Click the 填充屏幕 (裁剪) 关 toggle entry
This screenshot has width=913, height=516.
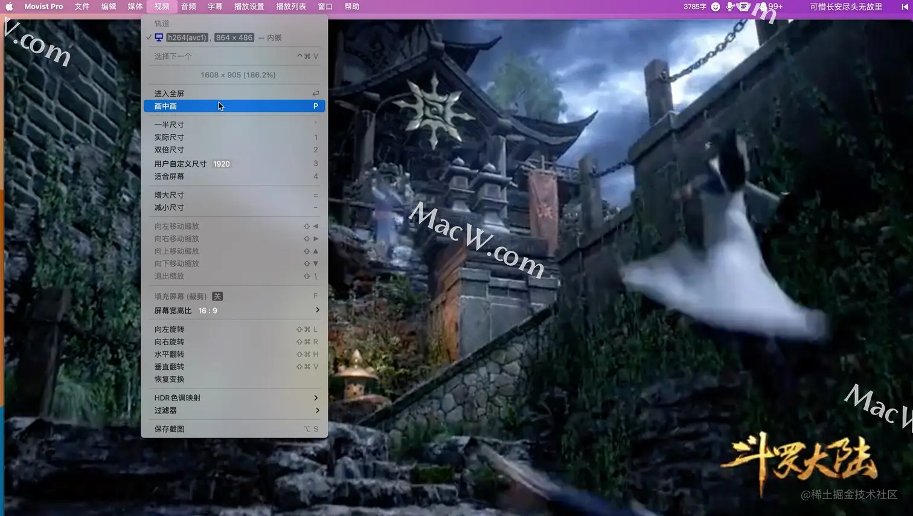[x=234, y=296]
